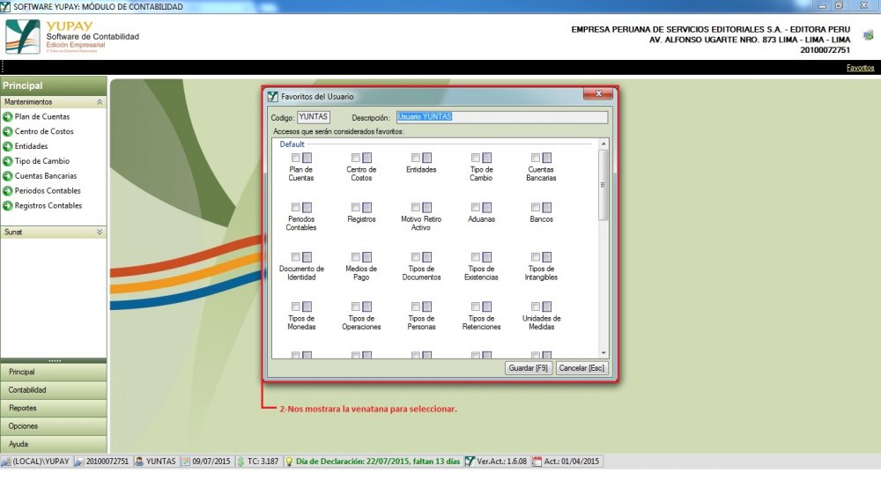Open the Contabilidad navigation tab
Image resolution: width=881 pixels, height=495 pixels.
coord(54,390)
